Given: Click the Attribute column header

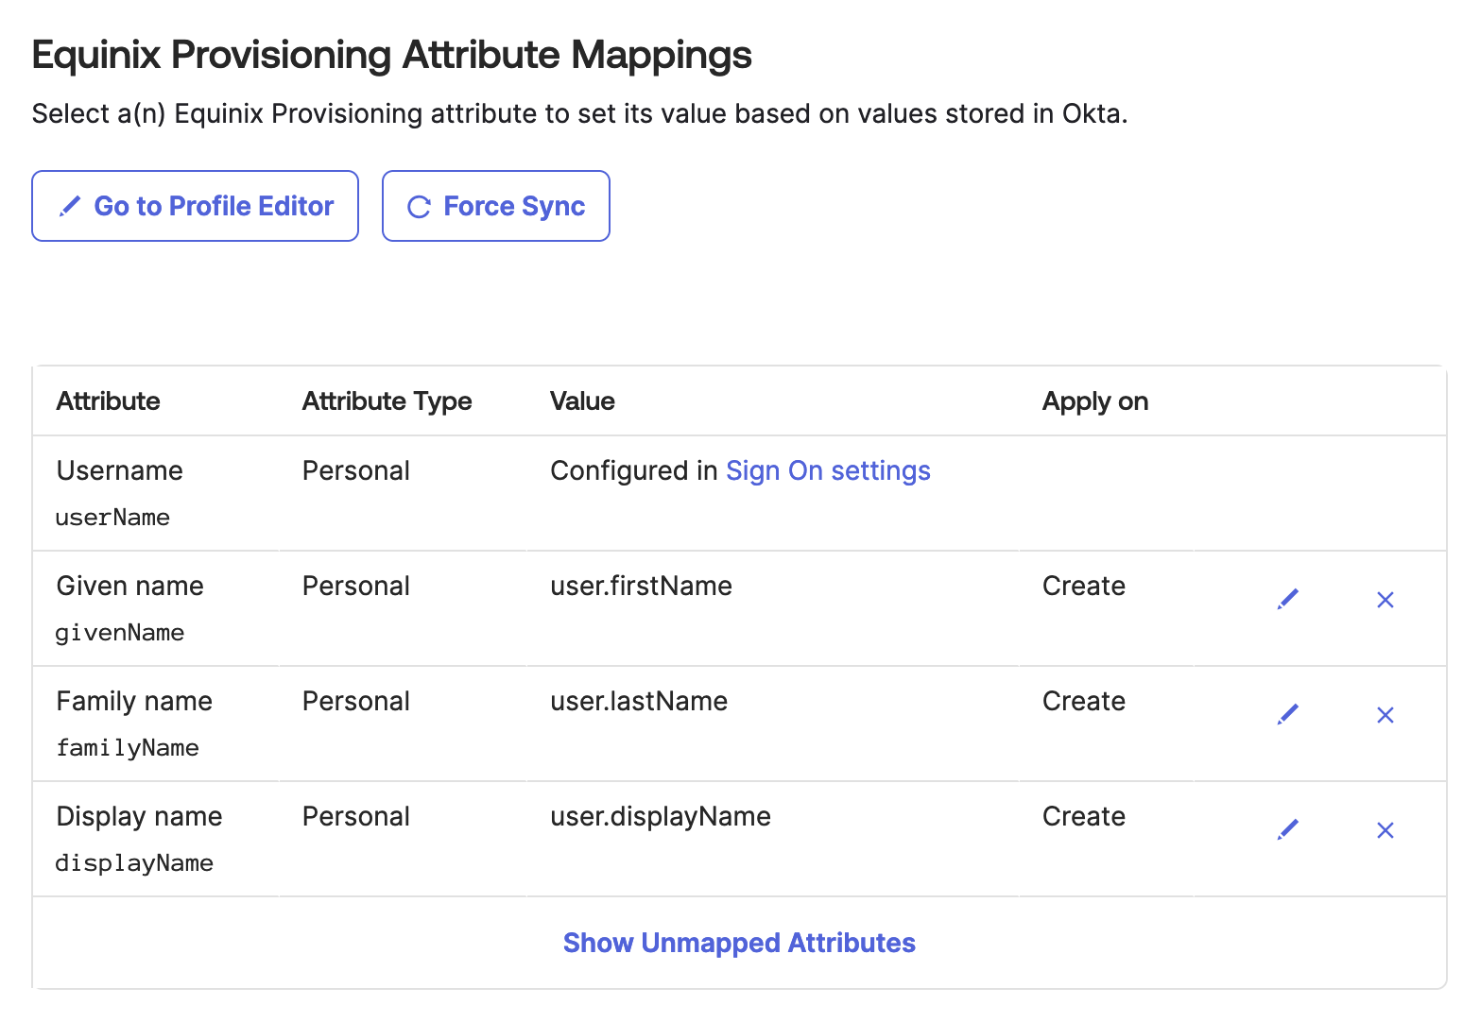Looking at the screenshot, I should coord(109,401).
